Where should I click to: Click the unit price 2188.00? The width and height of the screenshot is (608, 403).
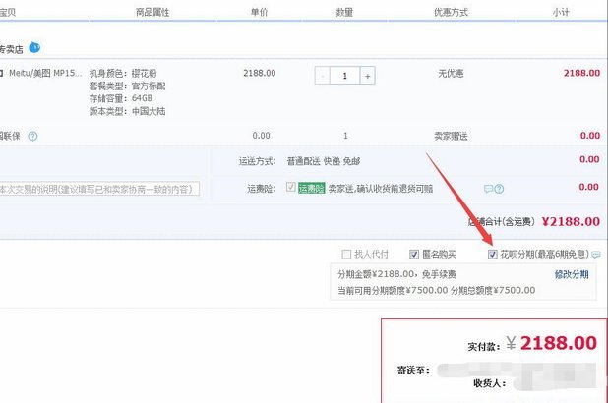pyautogui.click(x=260, y=73)
